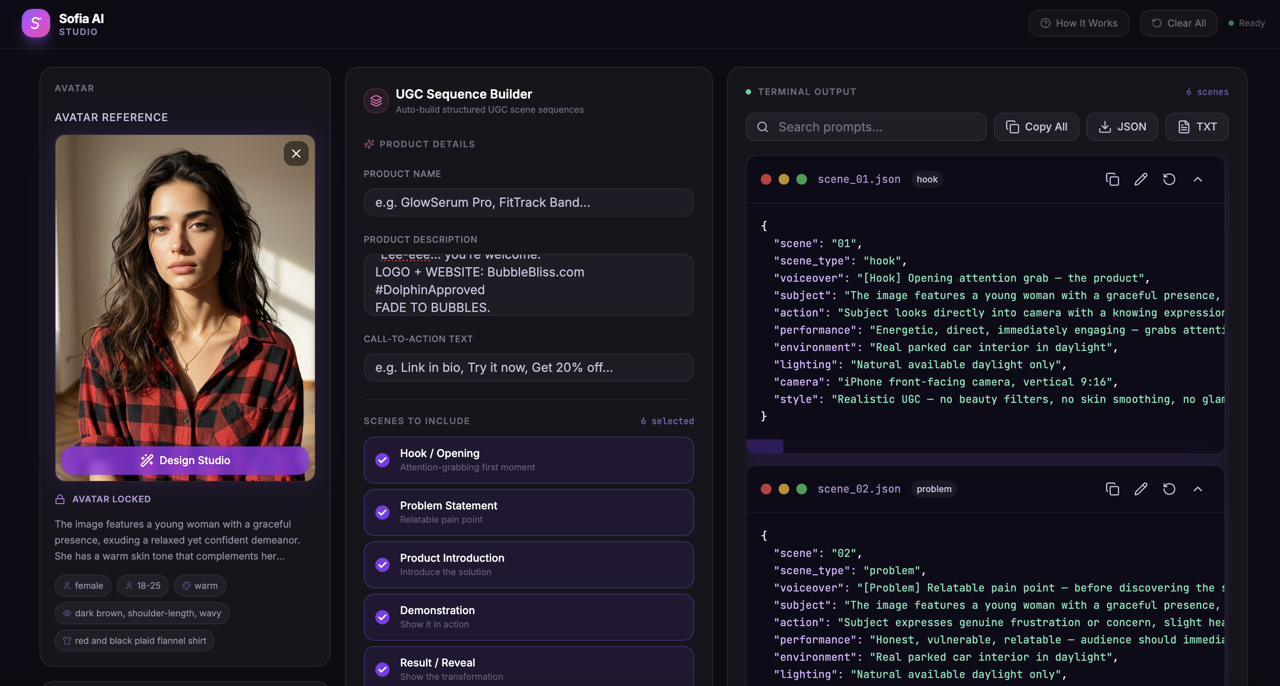Click the Sofia AI logo icon
Image resolution: width=1280 pixels, height=686 pixels.
(36, 23)
